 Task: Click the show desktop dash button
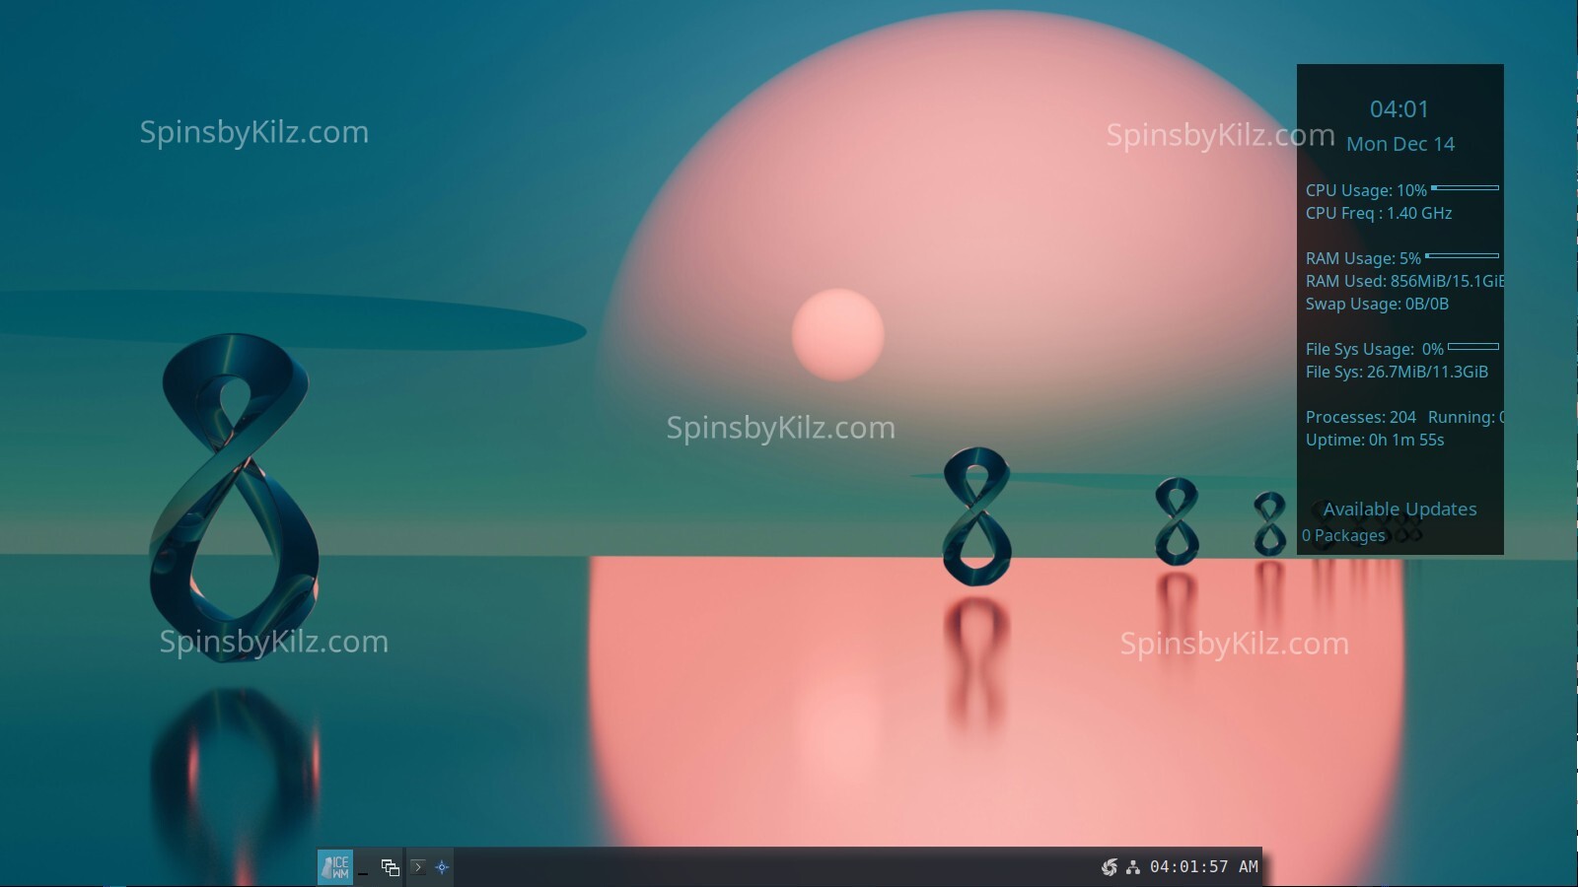coord(363,868)
